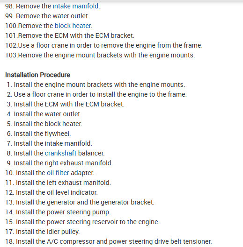The image size is (243, 247).
Task: Click step 2 floor crane install text
Action: [x=97, y=94]
